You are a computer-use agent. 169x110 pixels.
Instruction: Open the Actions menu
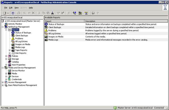[x=24, y=8]
